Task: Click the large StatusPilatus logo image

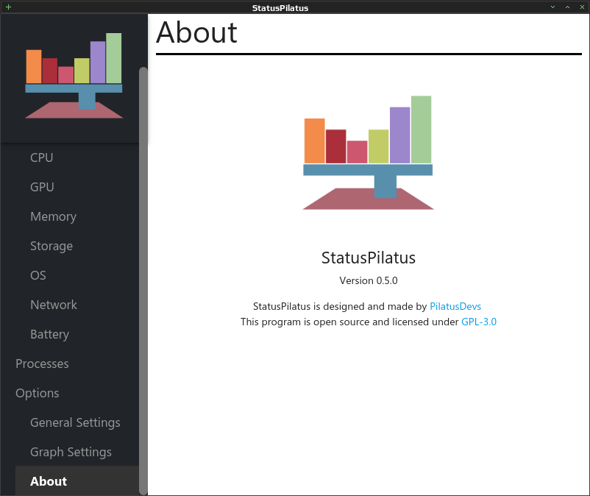Action: tap(368, 152)
